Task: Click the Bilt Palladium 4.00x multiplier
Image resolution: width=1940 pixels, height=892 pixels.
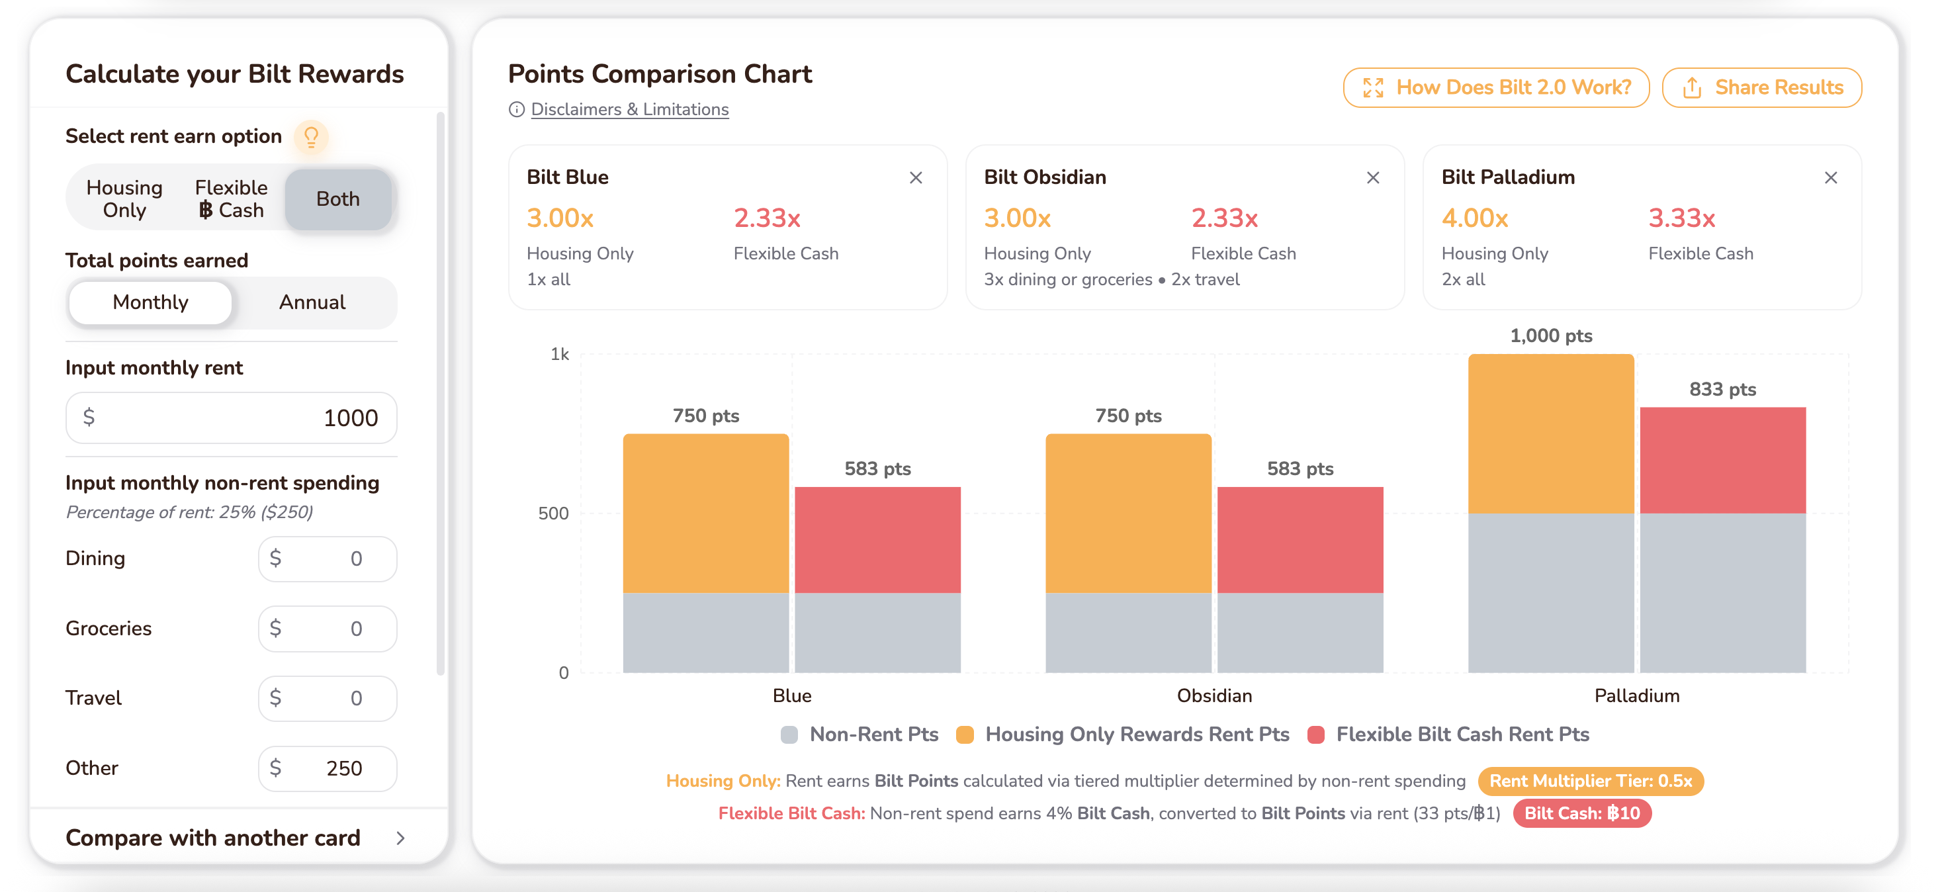Action: coord(1475,218)
